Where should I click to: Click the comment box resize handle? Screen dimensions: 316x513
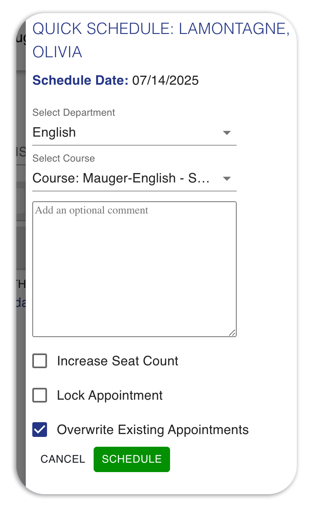(x=232, y=333)
